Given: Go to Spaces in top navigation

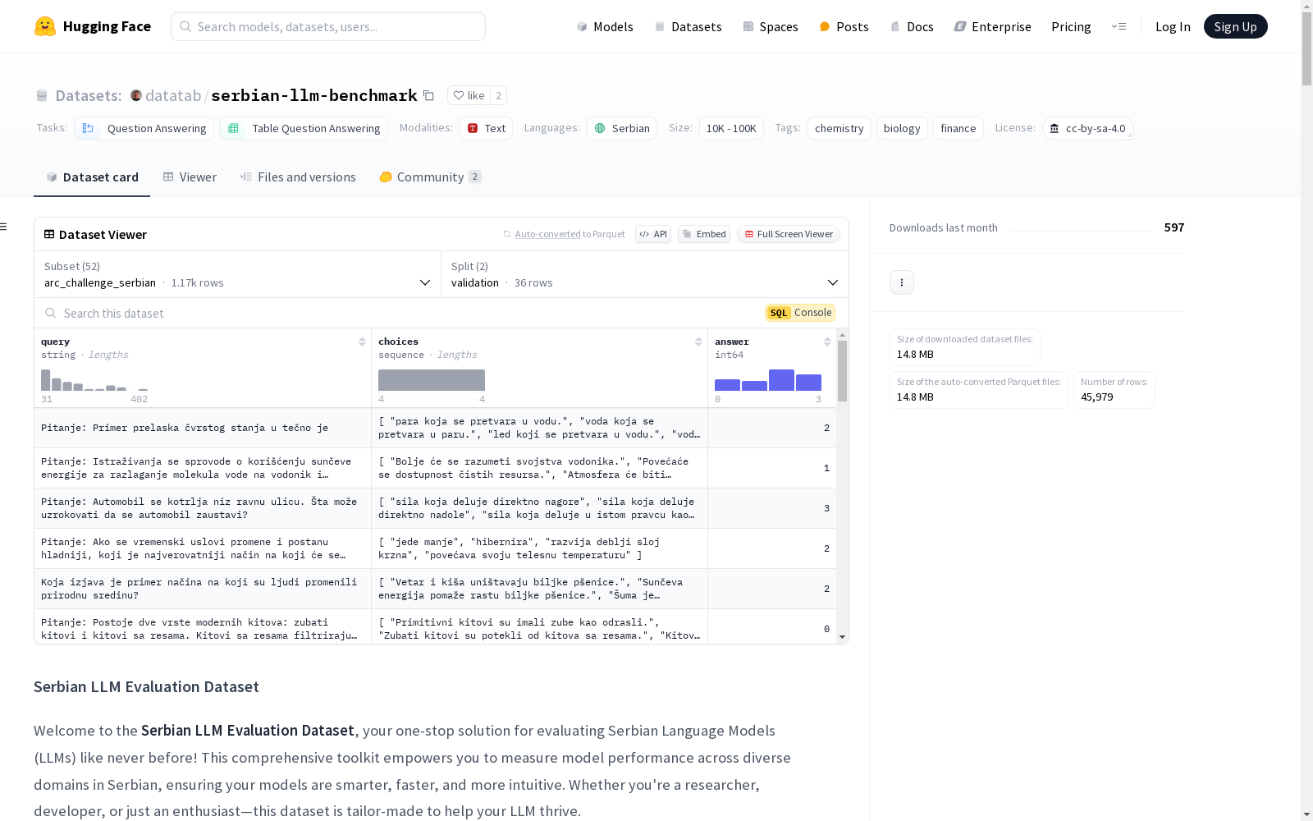Looking at the screenshot, I should click(771, 26).
